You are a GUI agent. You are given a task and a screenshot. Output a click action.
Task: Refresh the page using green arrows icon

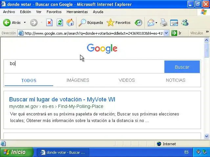coord(60,23)
